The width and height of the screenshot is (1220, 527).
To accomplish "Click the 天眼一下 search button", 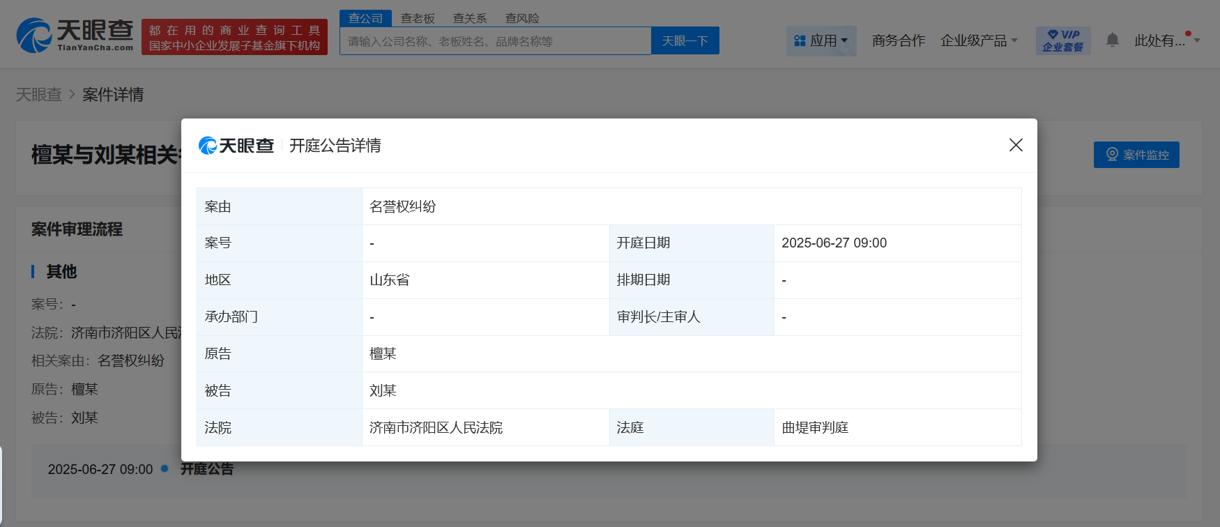I will point(685,41).
